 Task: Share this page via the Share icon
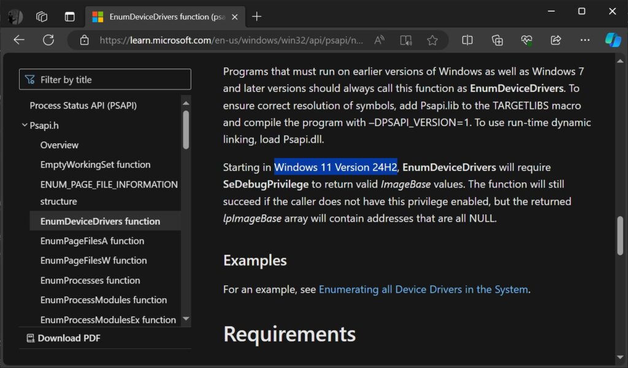(556, 40)
